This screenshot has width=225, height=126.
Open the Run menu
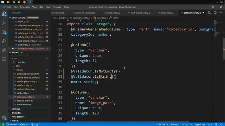tap(47, 7)
